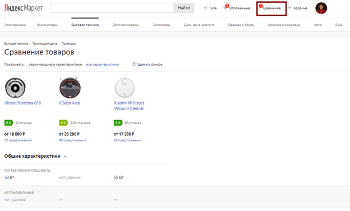Go to Техника для дома breadcrumb

(45, 44)
